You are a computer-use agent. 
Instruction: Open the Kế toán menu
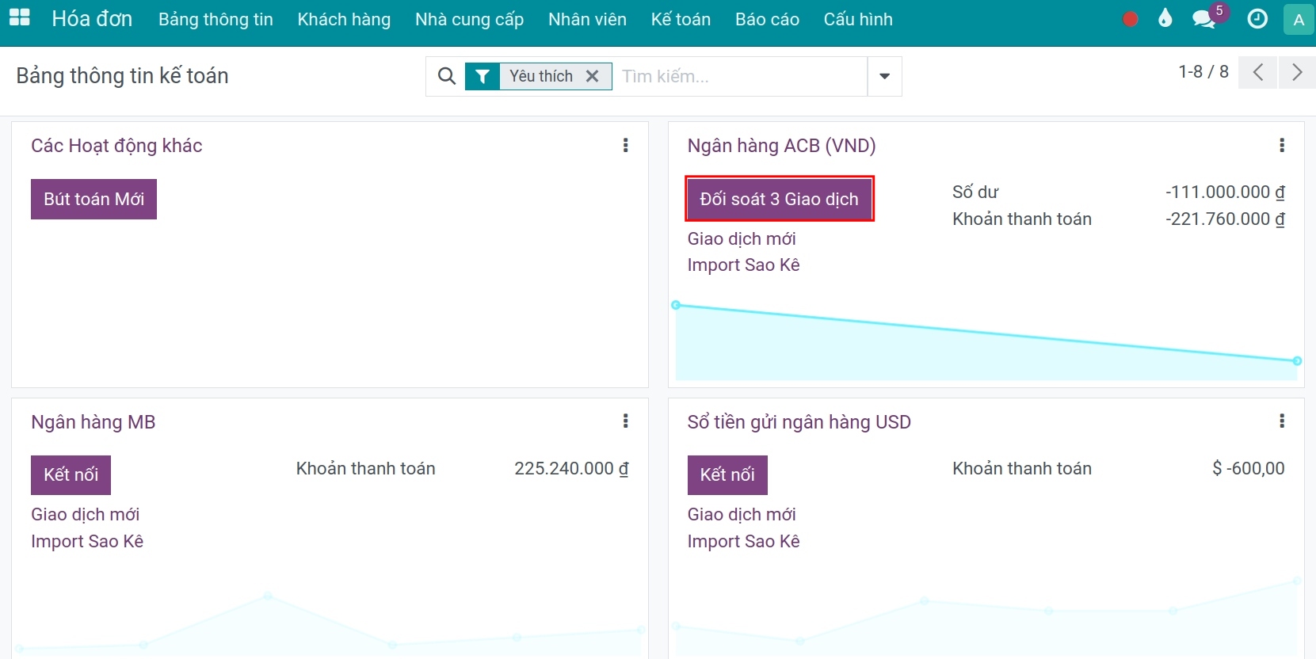681,19
